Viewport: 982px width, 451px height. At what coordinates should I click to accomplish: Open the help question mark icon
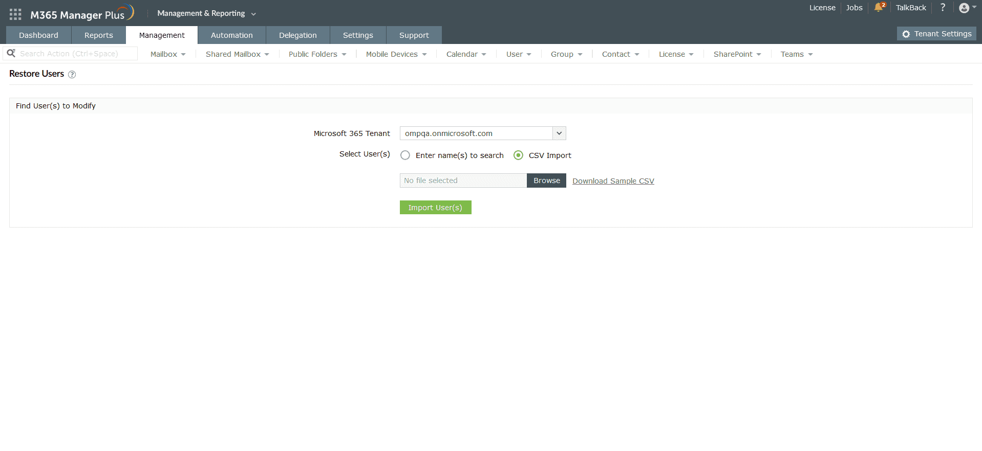[x=943, y=7]
